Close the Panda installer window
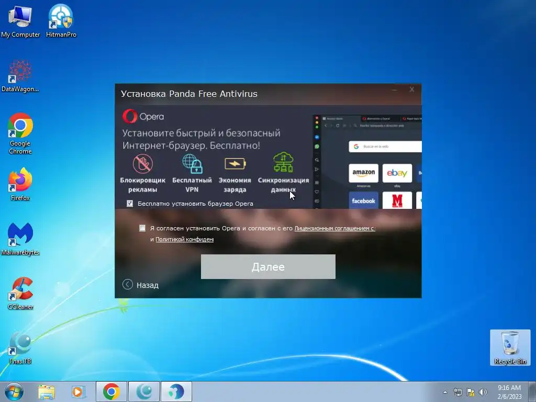 click(x=411, y=89)
